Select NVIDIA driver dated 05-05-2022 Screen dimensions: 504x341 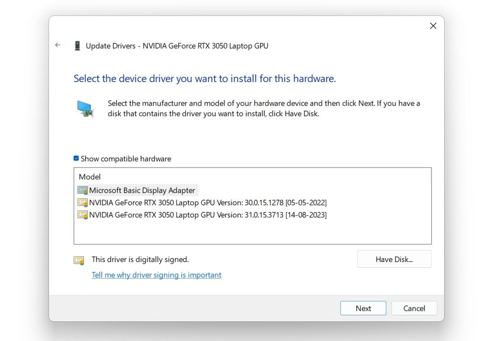tap(208, 202)
